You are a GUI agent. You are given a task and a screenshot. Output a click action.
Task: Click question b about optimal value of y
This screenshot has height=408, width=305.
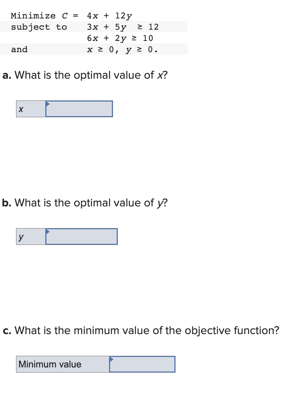pos(85,203)
